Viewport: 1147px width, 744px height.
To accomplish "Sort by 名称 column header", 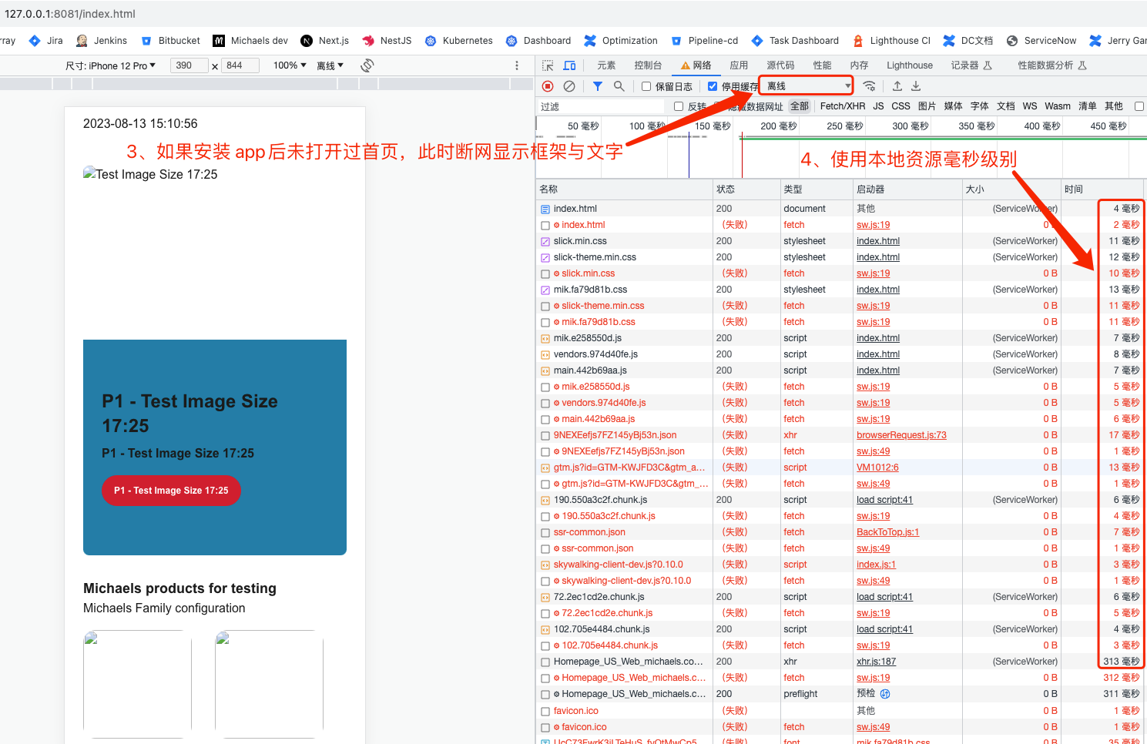I will pyautogui.click(x=625, y=189).
